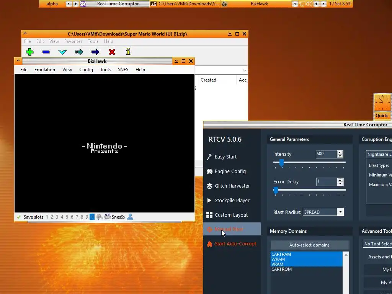Open the Blast Radius SPREAD dropdown

[340, 212]
